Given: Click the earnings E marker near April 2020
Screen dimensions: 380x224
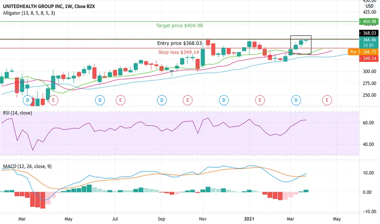Looking at the screenshot, I should (53, 100).
